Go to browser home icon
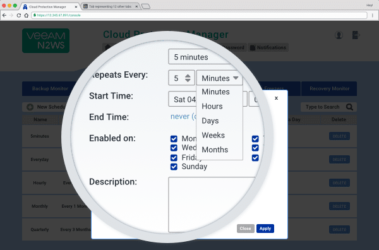The width and height of the screenshot is (379, 250). [27, 15]
